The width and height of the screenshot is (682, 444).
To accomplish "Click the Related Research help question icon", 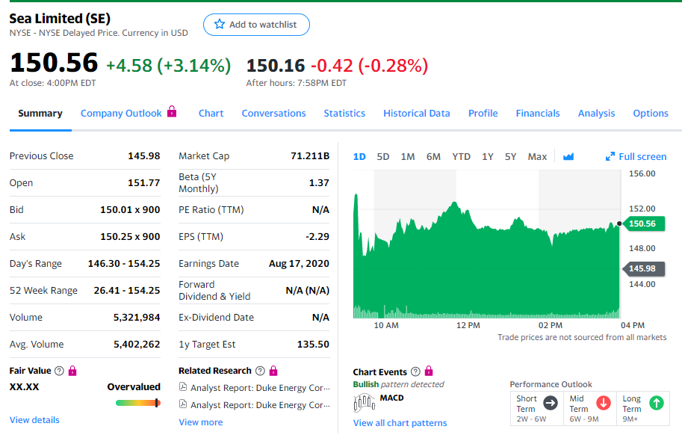I will click(260, 371).
